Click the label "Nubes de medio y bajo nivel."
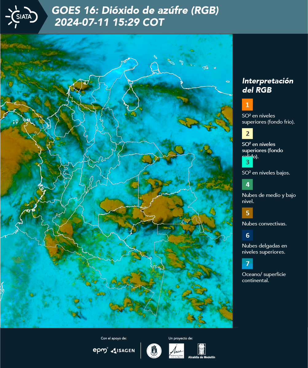The height and width of the screenshot is (368, 308). (269, 198)
